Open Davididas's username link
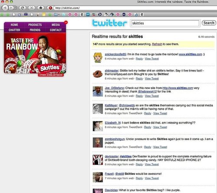 pos(111,190)
